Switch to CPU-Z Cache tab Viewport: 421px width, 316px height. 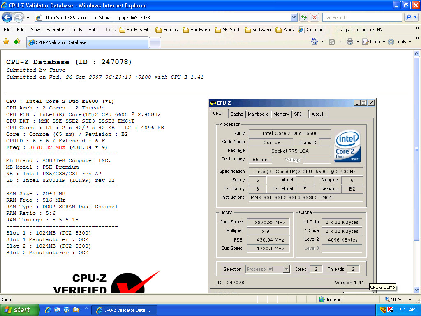(x=236, y=114)
